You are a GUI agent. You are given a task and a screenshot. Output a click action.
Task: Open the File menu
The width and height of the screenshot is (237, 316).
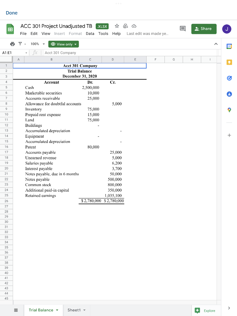(23, 34)
